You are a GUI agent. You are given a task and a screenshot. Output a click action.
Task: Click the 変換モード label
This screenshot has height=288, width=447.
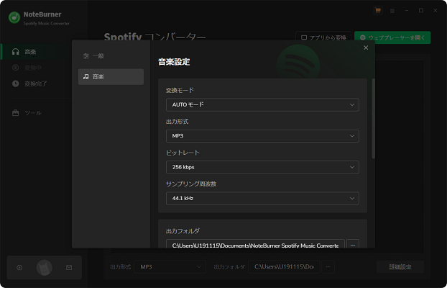point(180,90)
